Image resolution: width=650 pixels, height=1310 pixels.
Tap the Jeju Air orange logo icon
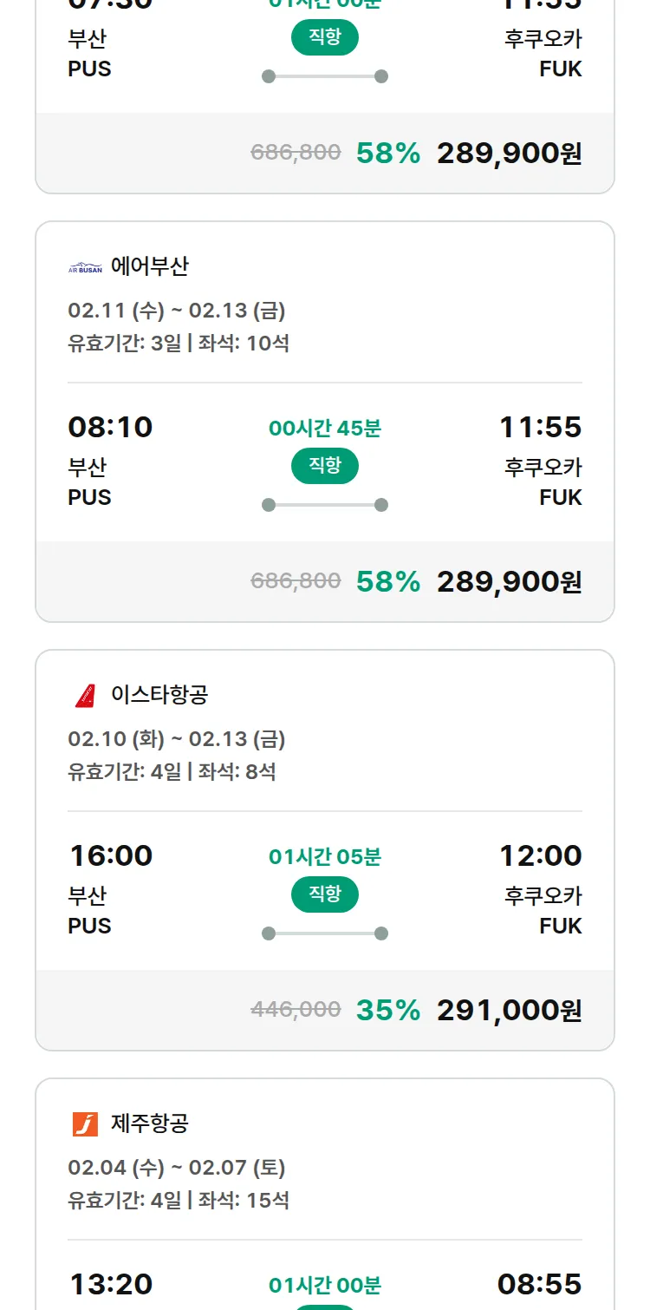click(x=85, y=1123)
